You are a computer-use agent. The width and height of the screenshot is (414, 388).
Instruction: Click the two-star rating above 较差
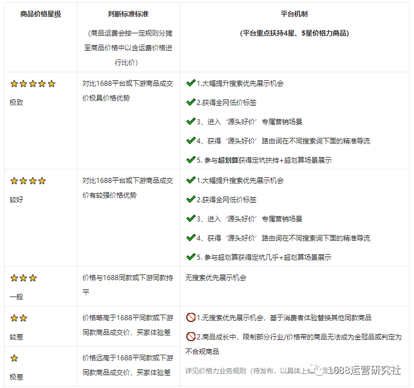click(19, 318)
